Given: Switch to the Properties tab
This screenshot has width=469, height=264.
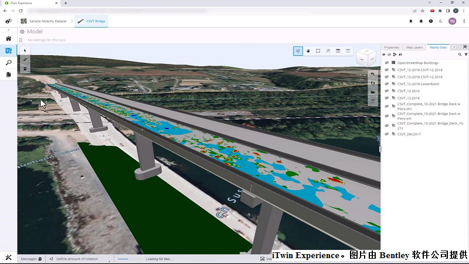Looking at the screenshot, I should tap(392, 48).
